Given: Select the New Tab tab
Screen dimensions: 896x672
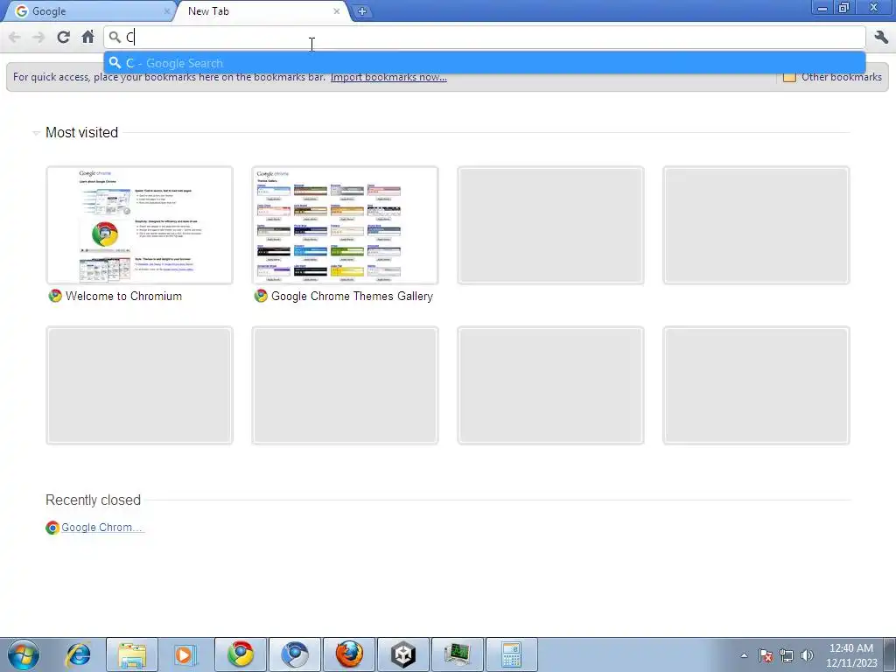Looking at the screenshot, I should 260,10.
